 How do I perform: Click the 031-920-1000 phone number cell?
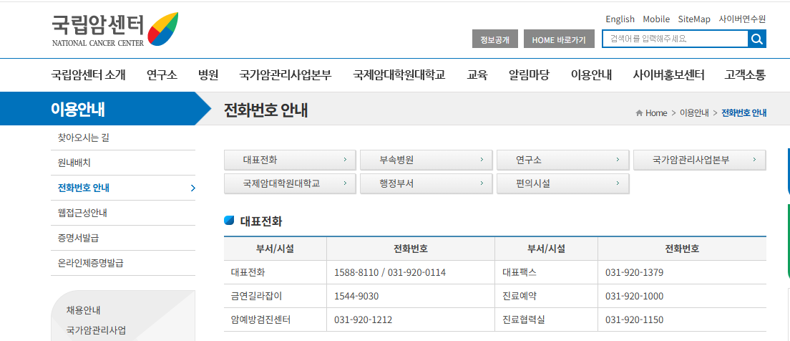tap(682, 296)
